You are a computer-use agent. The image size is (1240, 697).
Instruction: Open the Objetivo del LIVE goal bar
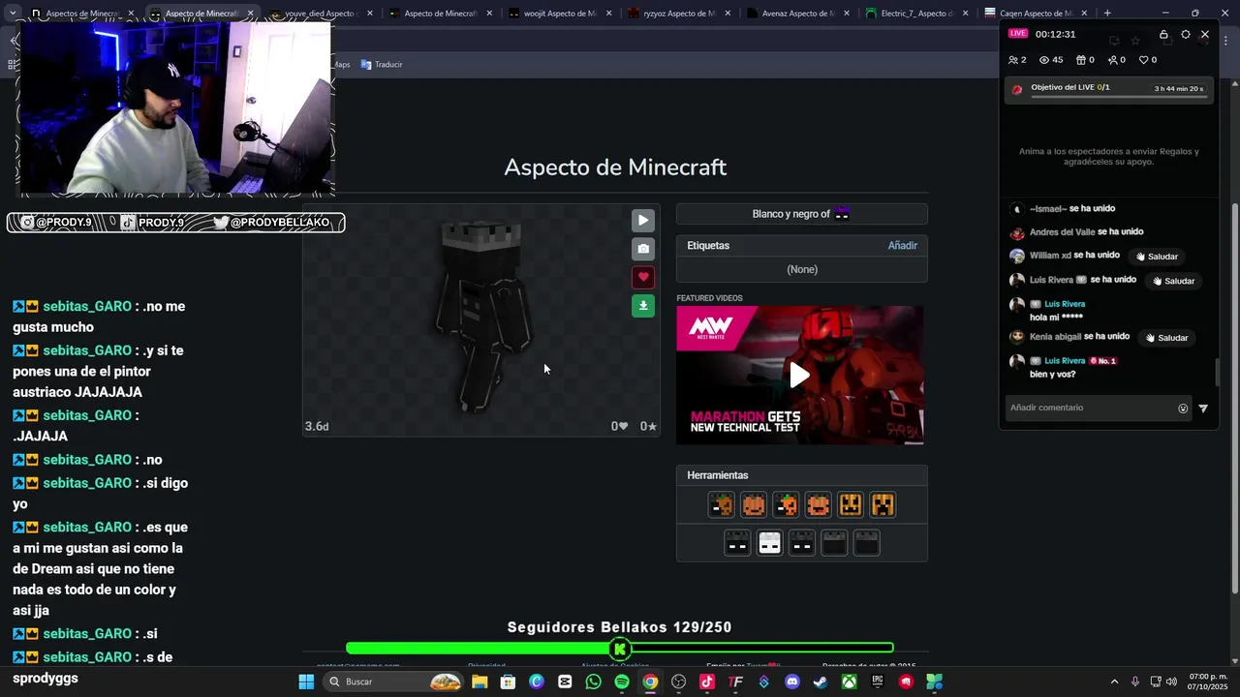(x=1109, y=90)
